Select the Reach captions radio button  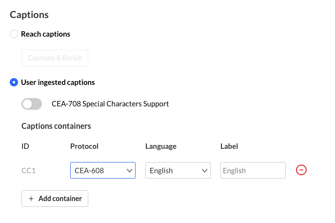[14, 34]
